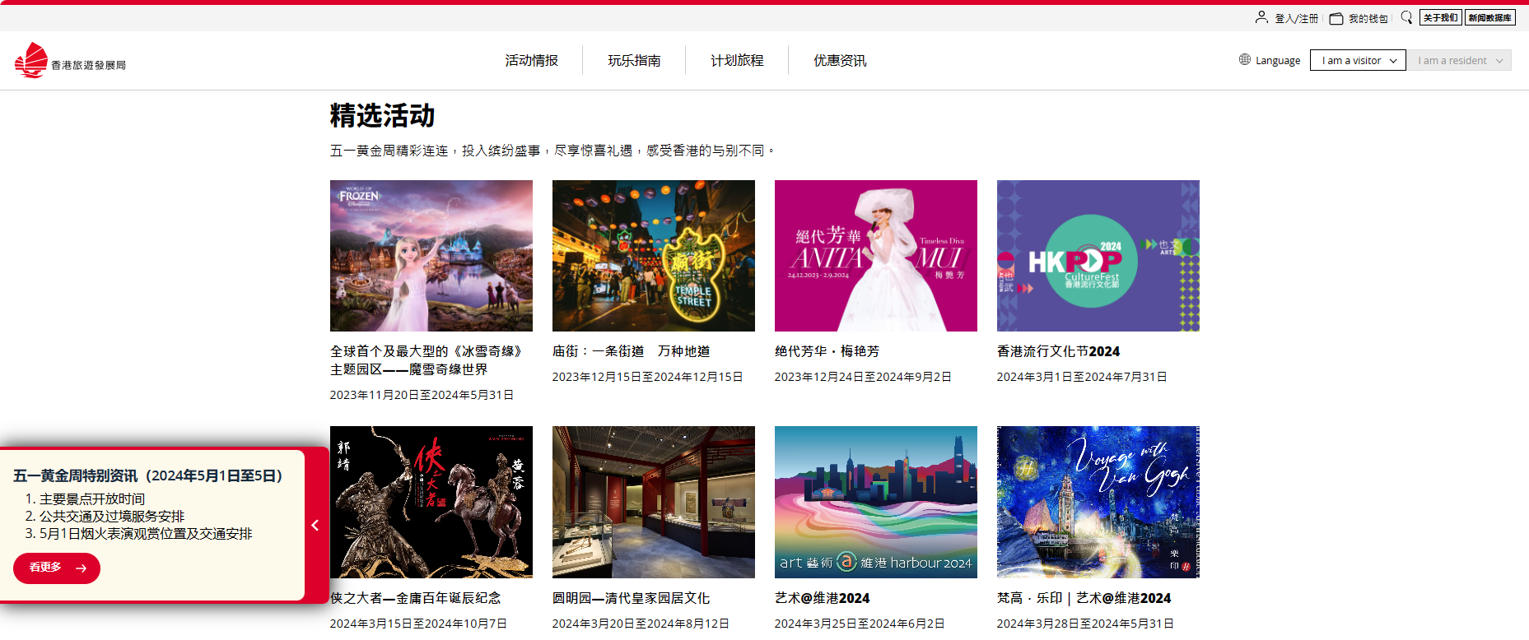Open the HKPOP CultureFest thumbnail
The height and width of the screenshot is (640, 1529).
(1098, 256)
